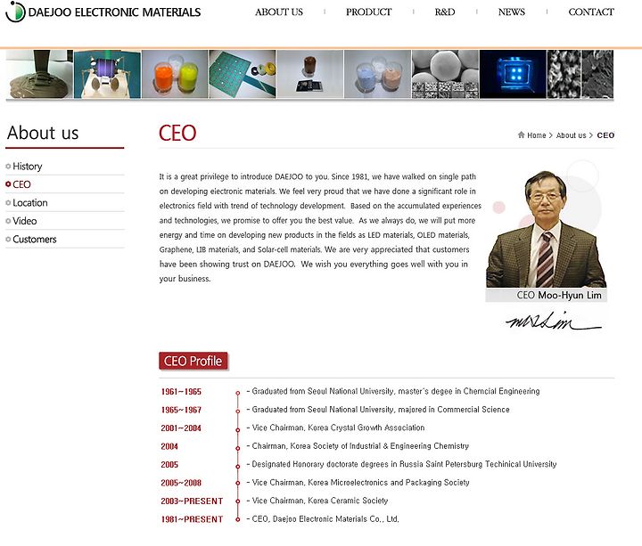
Task: Click the brown paste mound thumbnail
Action: click(x=39, y=74)
